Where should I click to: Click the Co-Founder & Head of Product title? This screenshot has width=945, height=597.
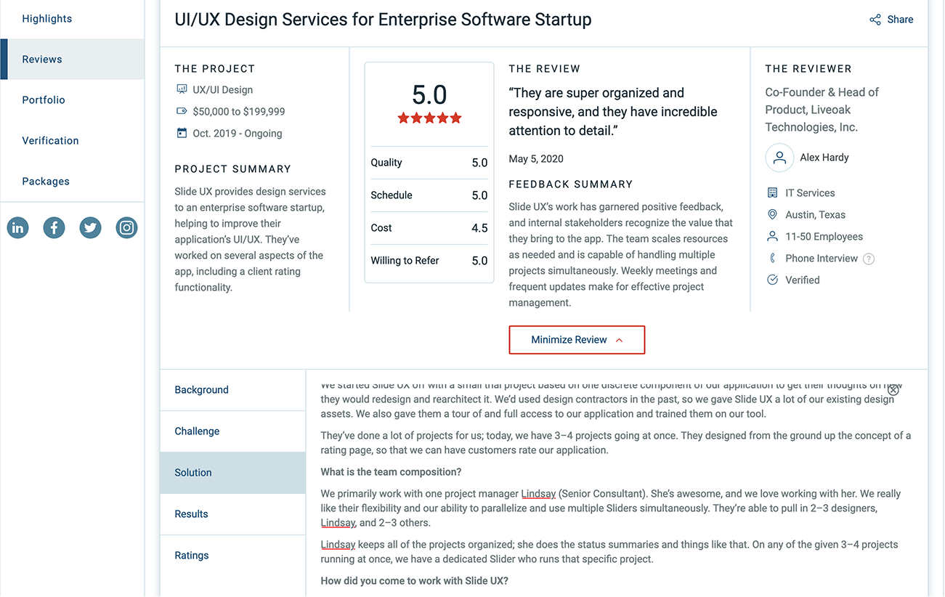(822, 110)
